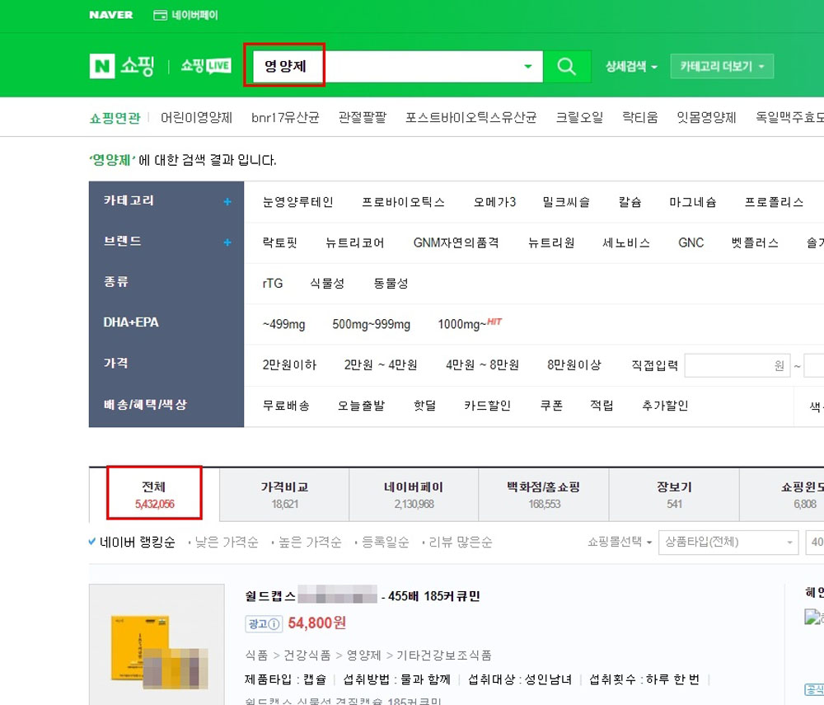The height and width of the screenshot is (705, 824).
Task: Click related search 포스트바이오틱스유산균
Action: (471, 117)
